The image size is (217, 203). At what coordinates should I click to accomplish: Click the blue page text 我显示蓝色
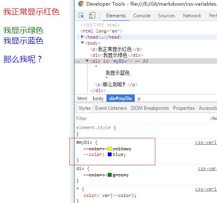(x=23, y=41)
